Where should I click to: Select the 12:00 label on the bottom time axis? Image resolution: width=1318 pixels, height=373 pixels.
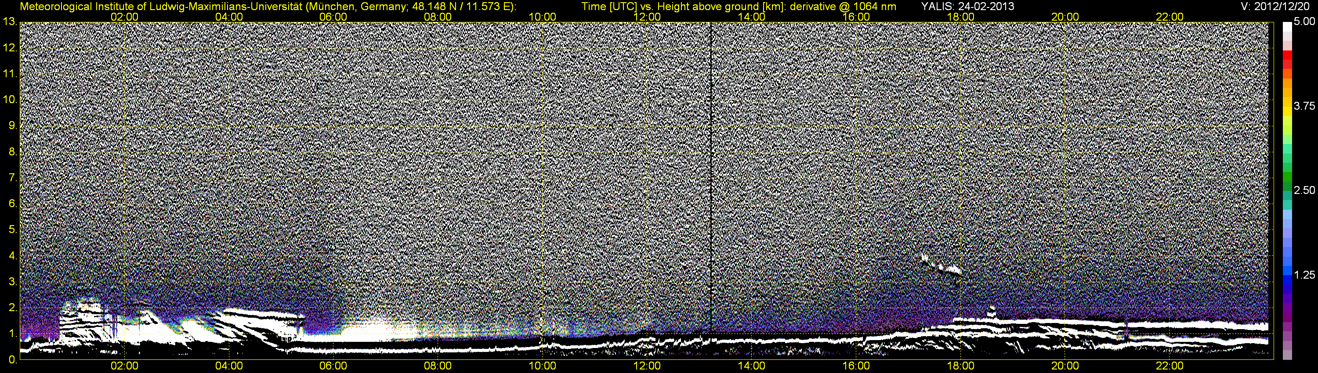(x=647, y=366)
